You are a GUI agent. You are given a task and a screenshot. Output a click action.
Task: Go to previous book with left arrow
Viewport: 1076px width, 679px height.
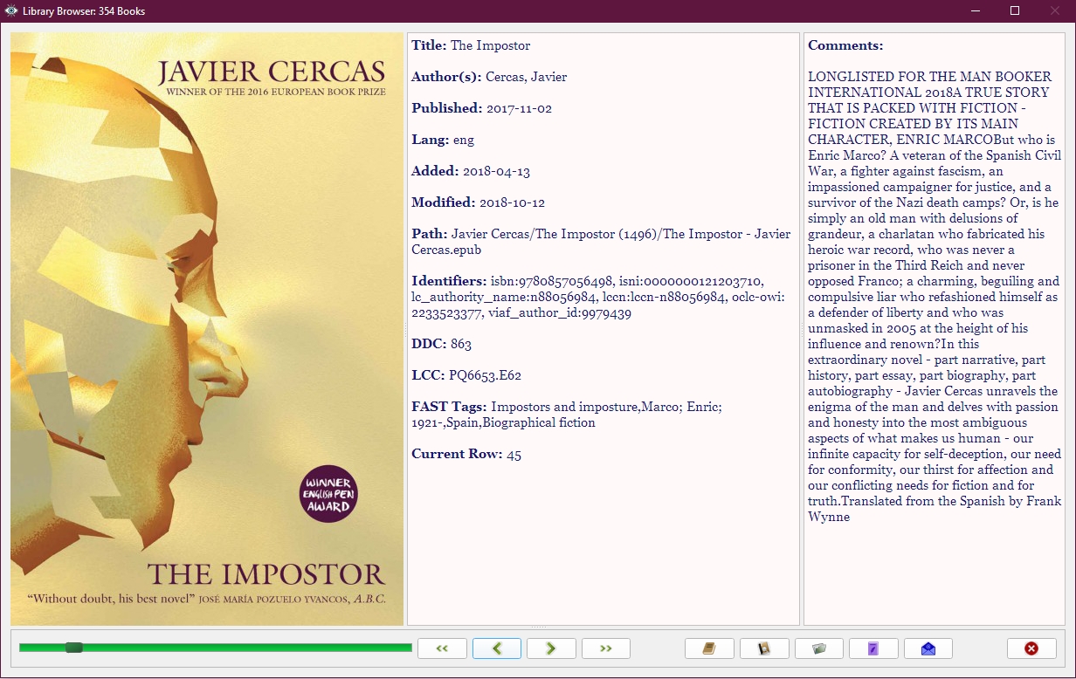pyautogui.click(x=497, y=648)
